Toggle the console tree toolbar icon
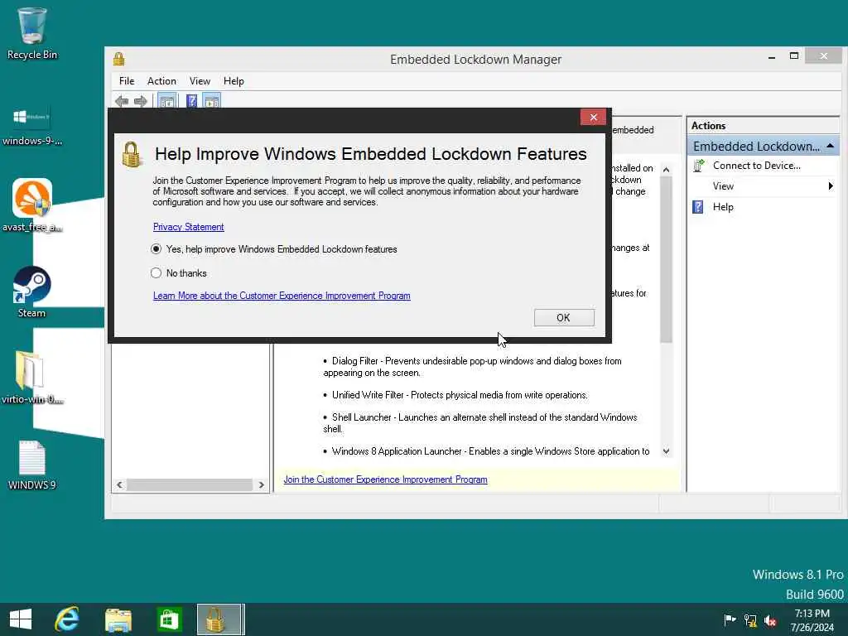The image size is (848, 636). [167, 101]
